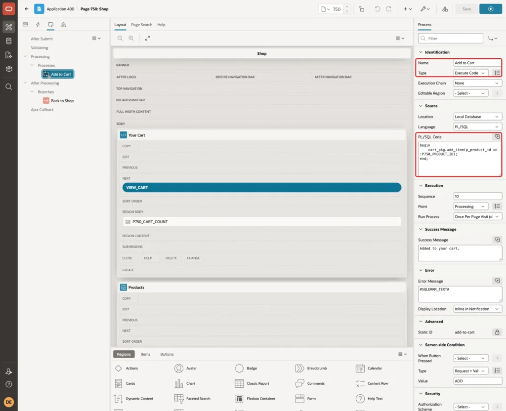Select the P750_CART_COUNT item
Screen dimensions: 506x411
point(262,222)
